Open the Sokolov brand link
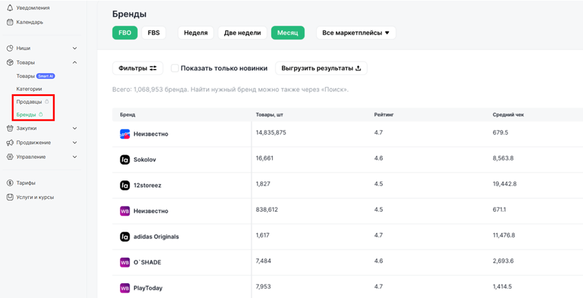The width and height of the screenshot is (583, 298). click(145, 160)
